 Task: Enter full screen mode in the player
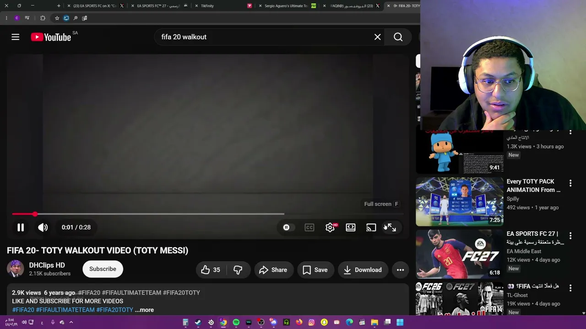390,227
